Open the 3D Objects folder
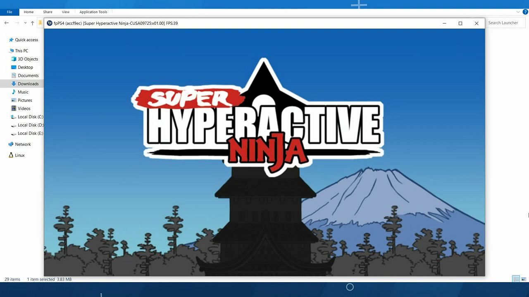This screenshot has height=297, width=529. 28,59
